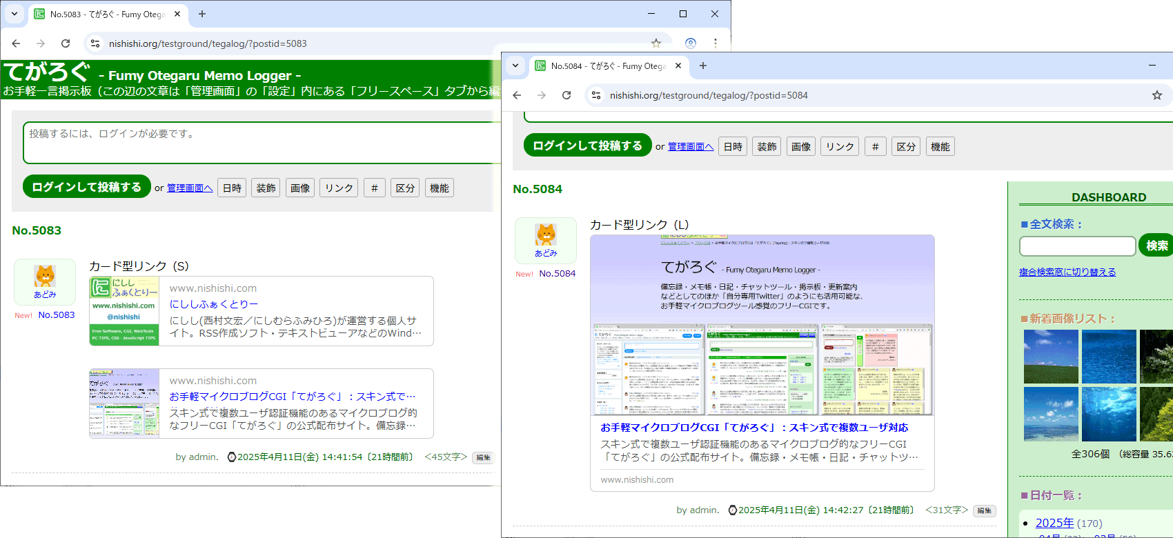Close the No.5084 tab
Viewport: 1173px width, 538px height.
[x=678, y=66]
